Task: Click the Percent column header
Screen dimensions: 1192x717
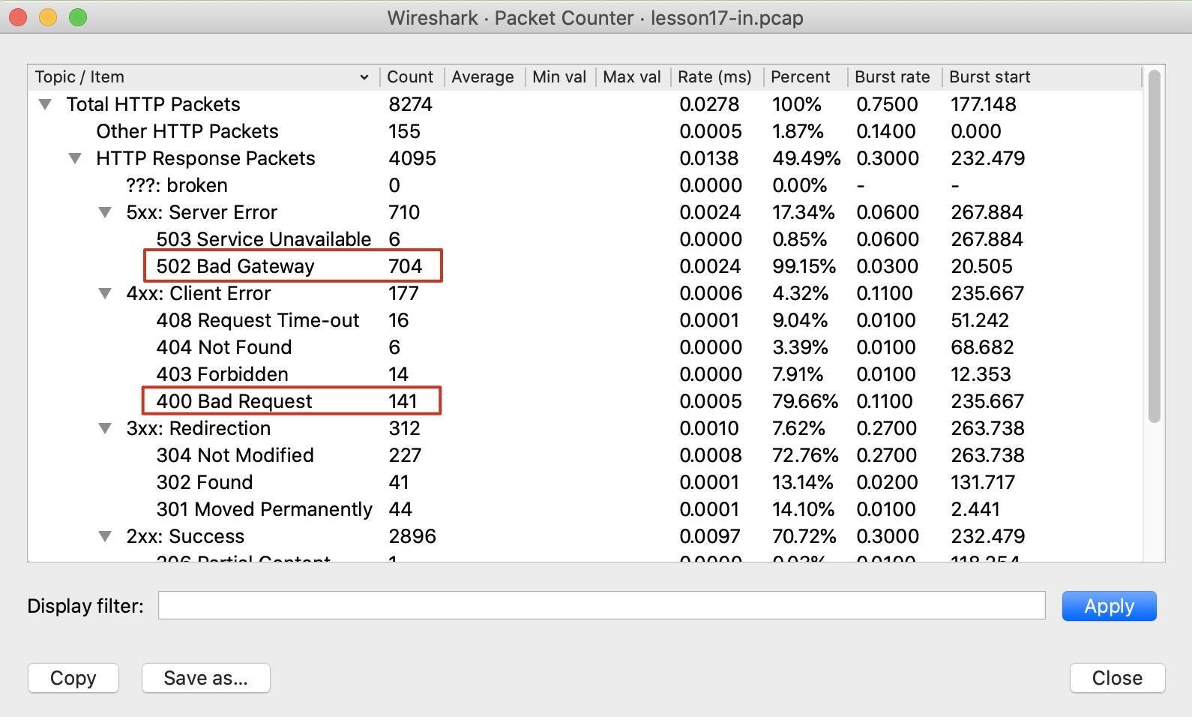Action: pyautogui.click(x=800, y=77)
